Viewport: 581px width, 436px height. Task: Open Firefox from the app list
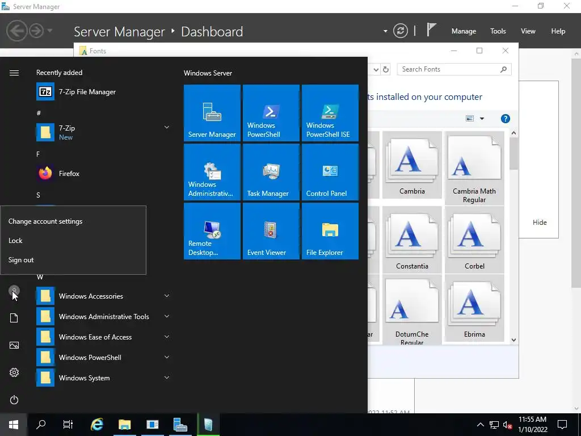point(103,173)
